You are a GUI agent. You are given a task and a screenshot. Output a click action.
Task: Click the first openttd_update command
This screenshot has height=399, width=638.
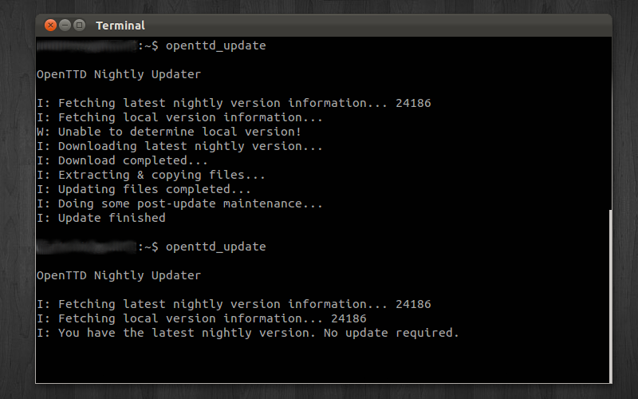pos(215,45)
